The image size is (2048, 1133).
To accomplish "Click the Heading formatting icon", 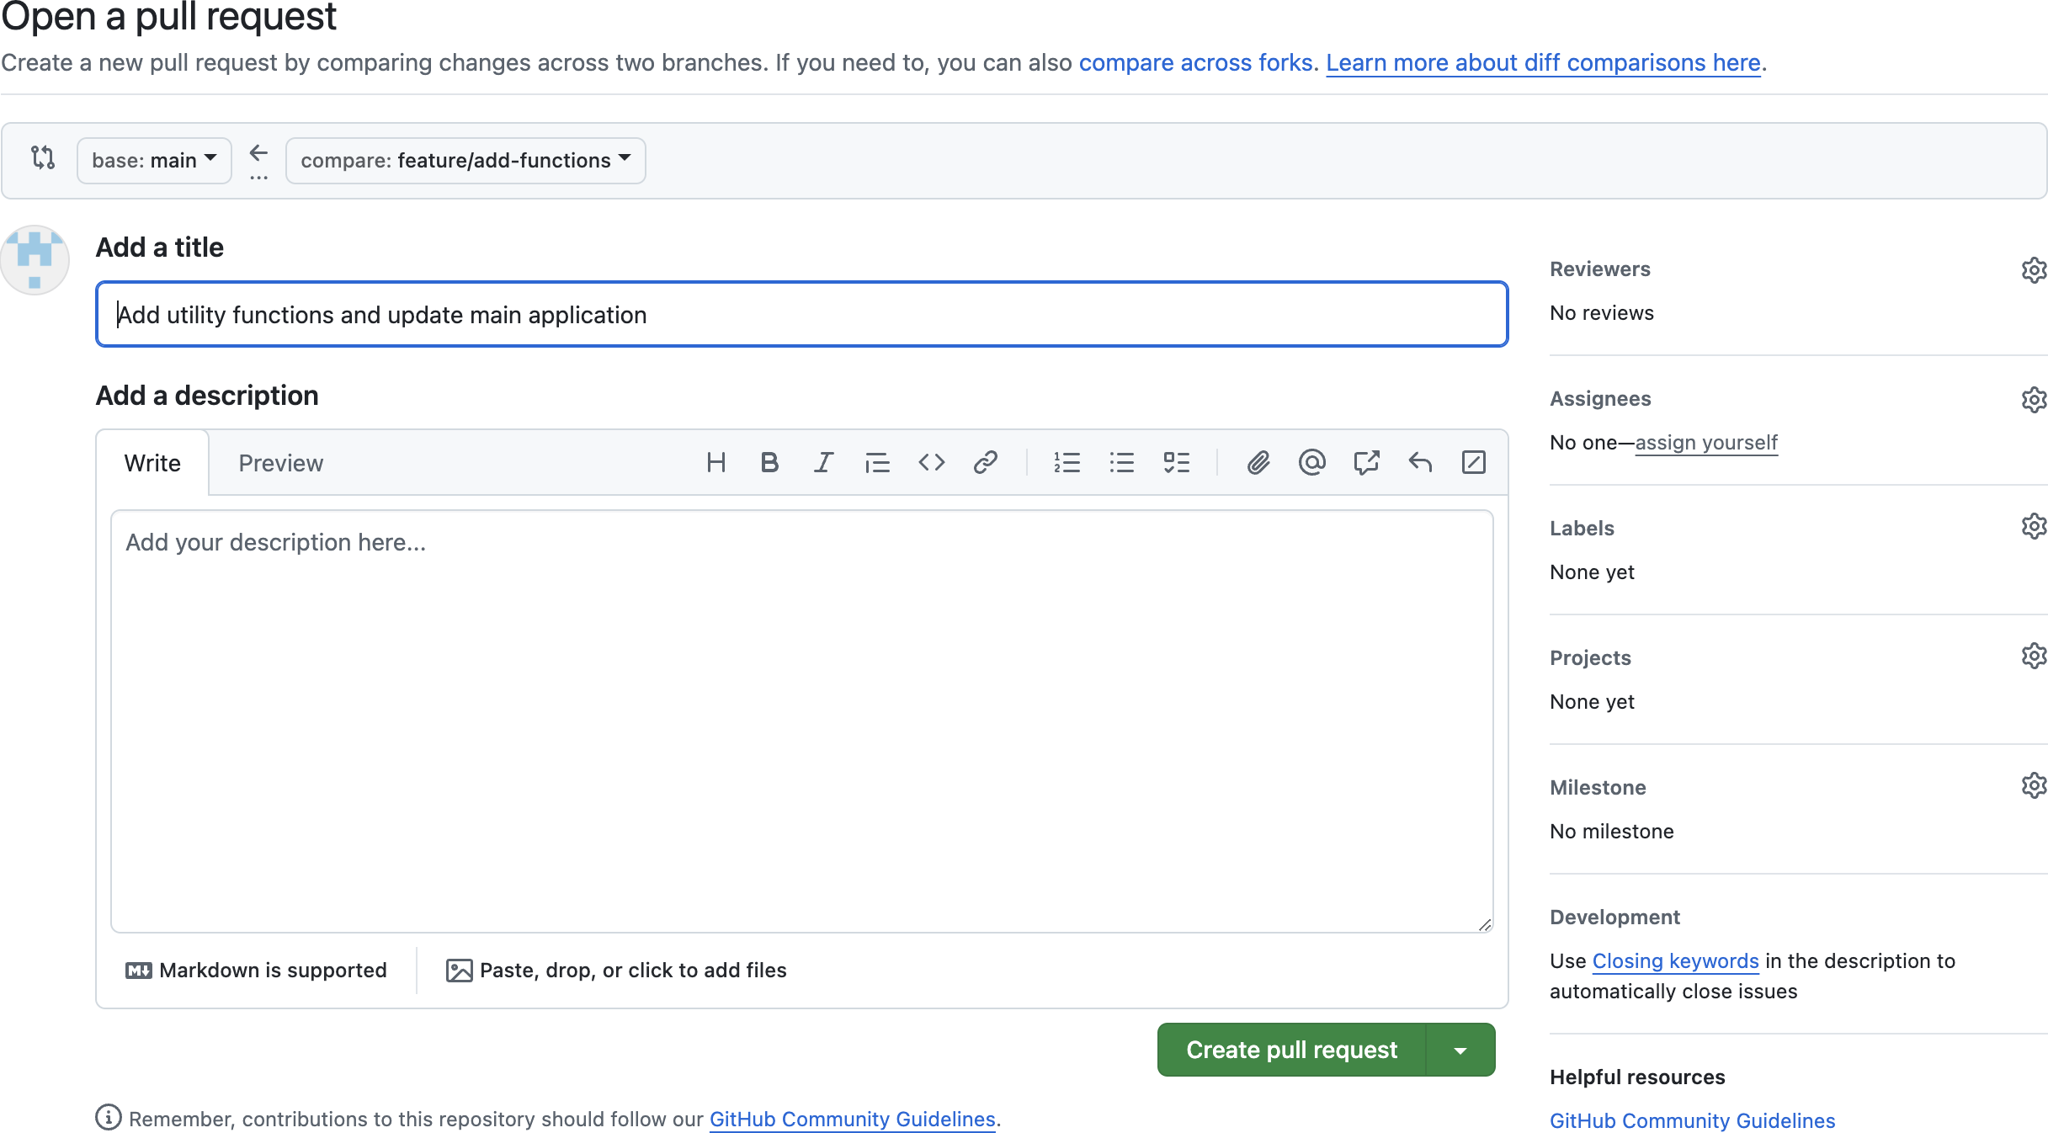I will point(715,462).
